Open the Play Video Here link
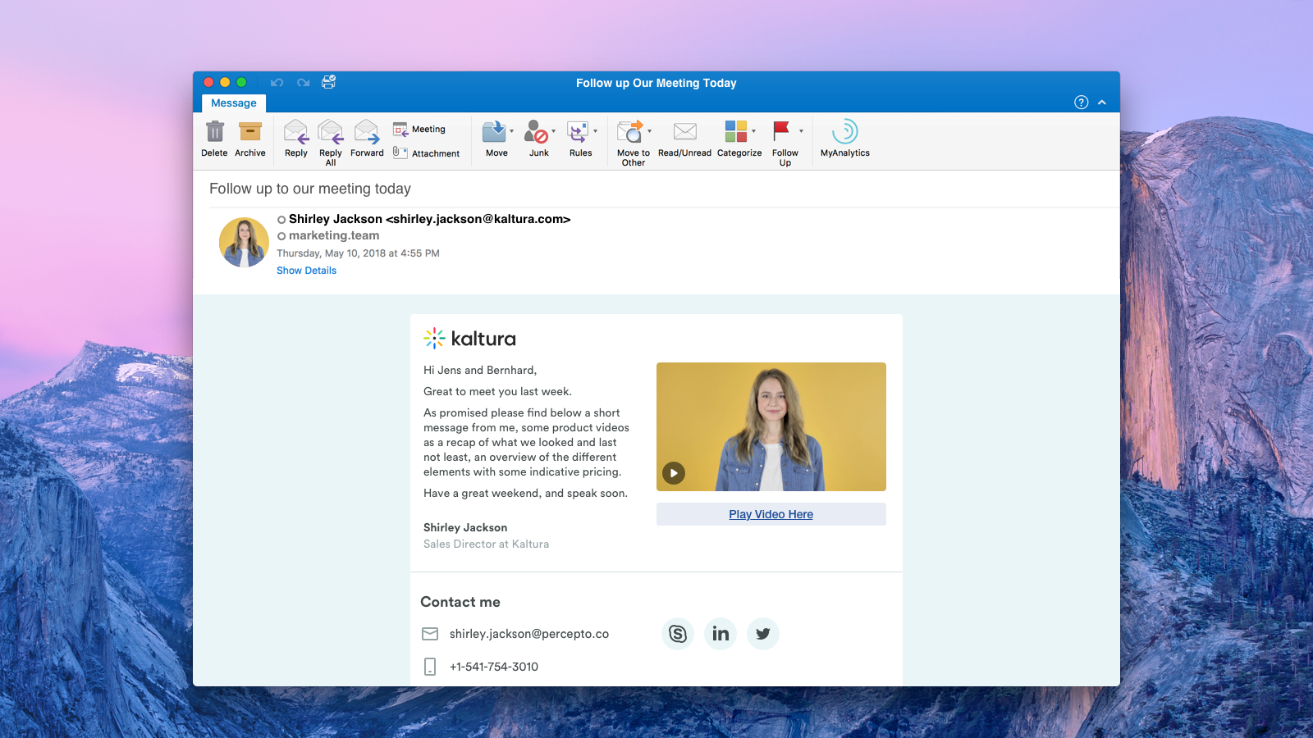1313x738 pixels. point(771,514)
